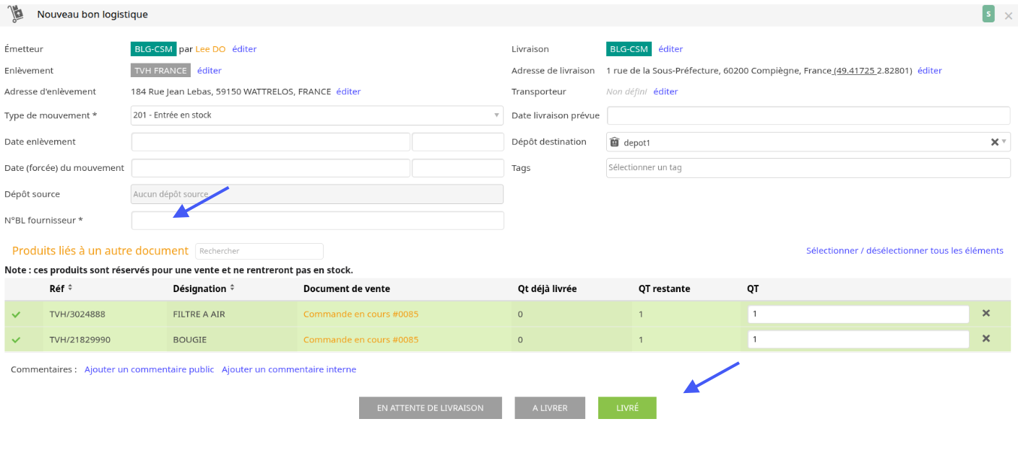Open the Lee DO user link

point(210,49)
